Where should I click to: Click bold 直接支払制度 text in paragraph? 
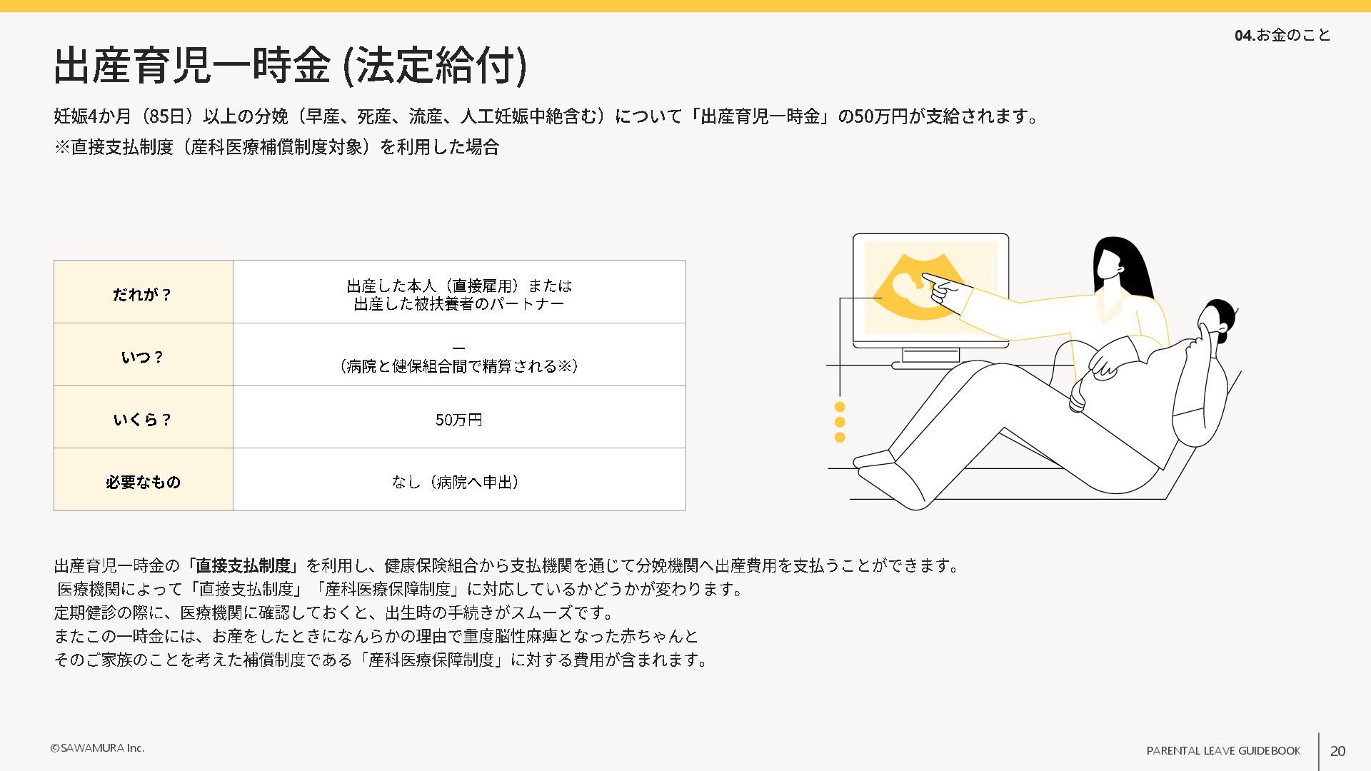click(x=243, y=566)
